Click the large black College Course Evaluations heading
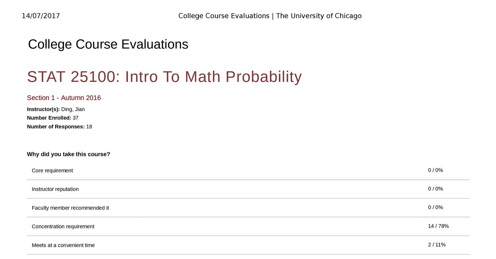 click(x=108, y=44)
